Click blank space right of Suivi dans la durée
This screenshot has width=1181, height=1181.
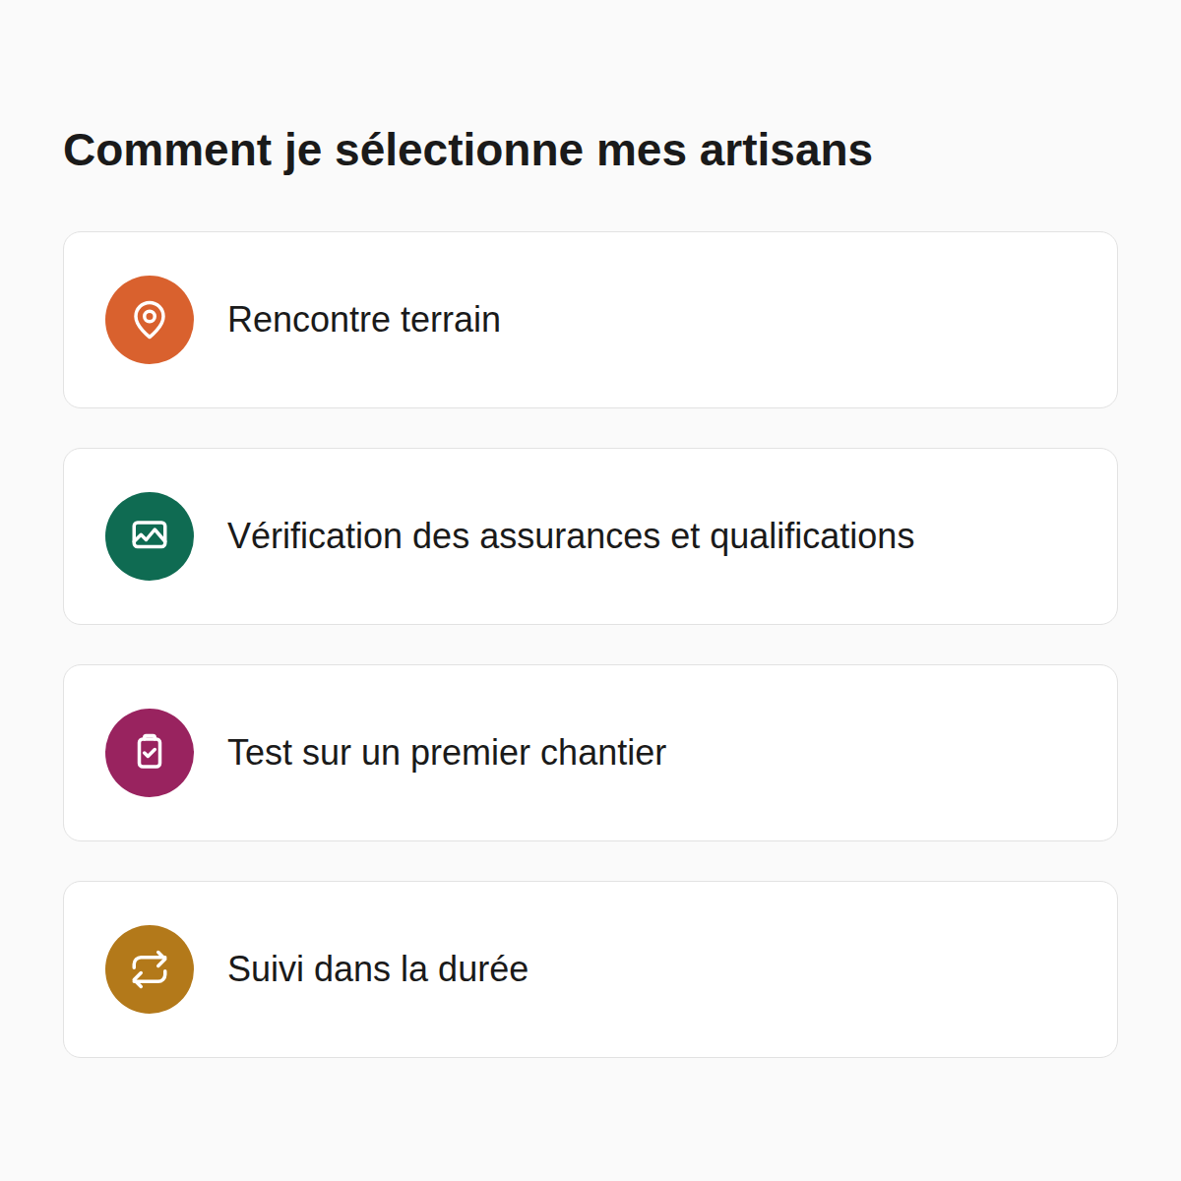click(x=822, y=969)
